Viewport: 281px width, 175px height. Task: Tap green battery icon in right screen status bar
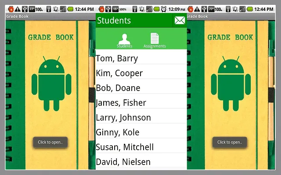[250, 9]
